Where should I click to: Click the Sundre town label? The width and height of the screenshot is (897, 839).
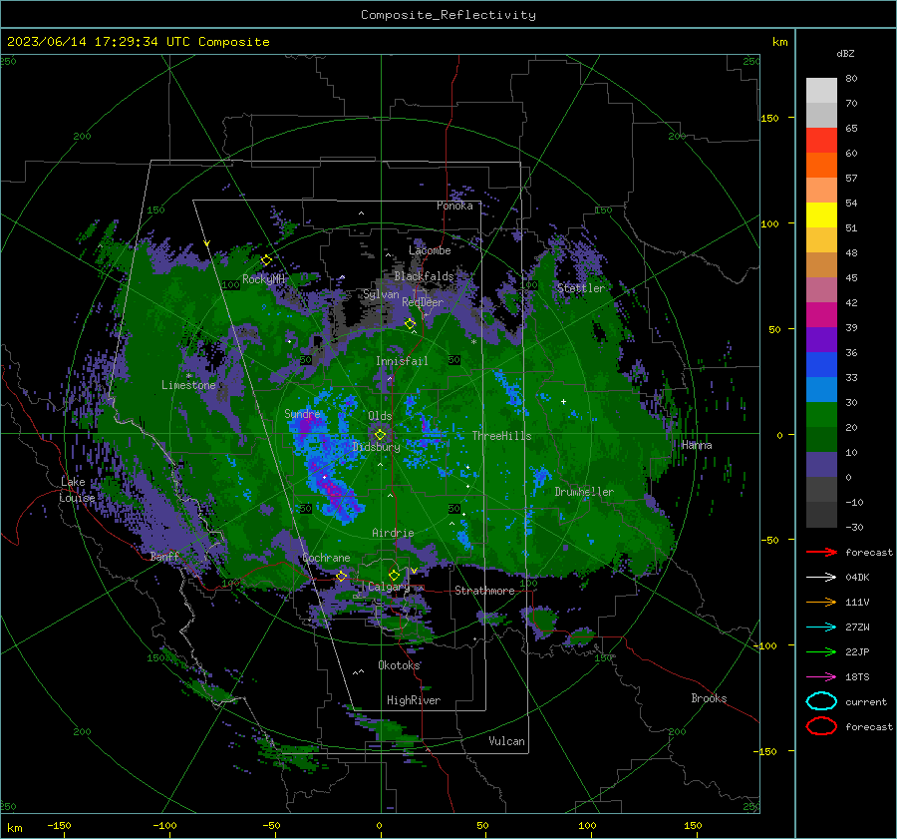pos(302,413)
